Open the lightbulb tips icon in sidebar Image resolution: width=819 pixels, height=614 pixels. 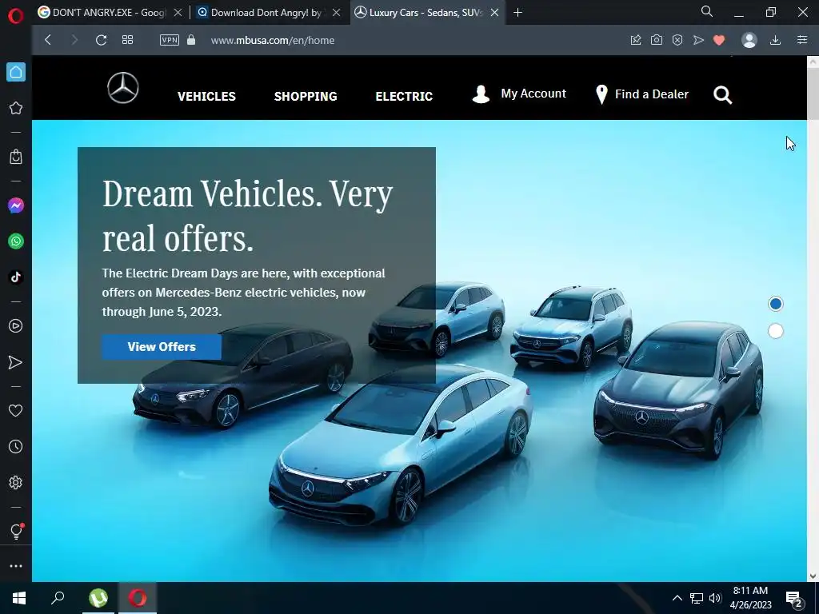click(16, 532)
